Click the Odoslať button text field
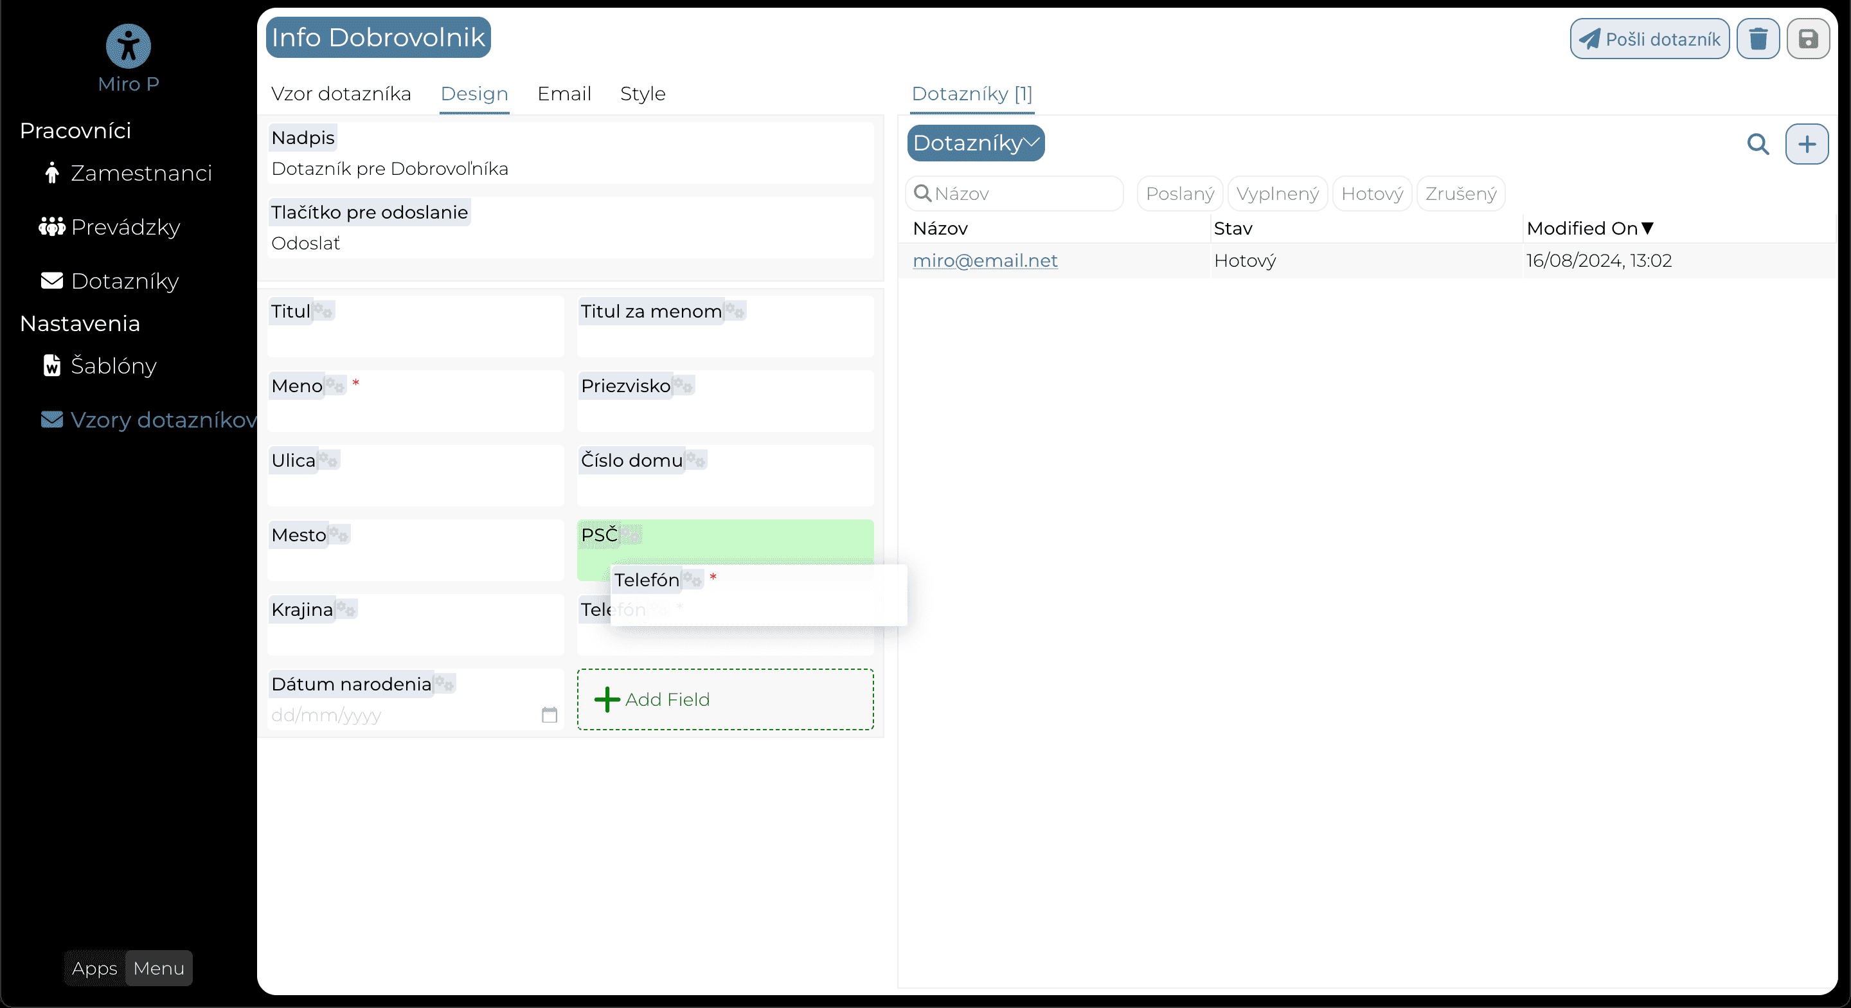Screen dimensions: 1851x1008 click(x=570, y=244)
